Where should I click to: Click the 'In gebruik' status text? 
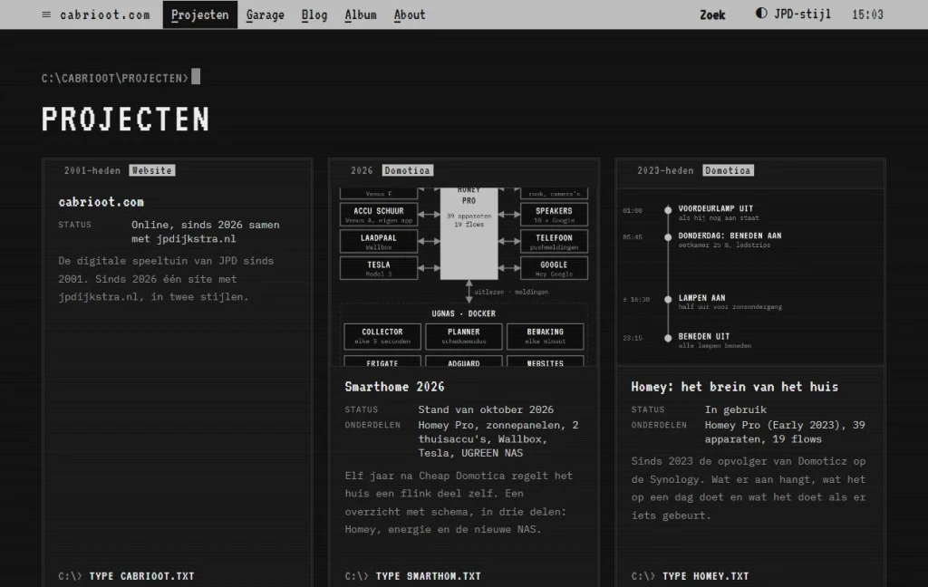click(736, 409)
